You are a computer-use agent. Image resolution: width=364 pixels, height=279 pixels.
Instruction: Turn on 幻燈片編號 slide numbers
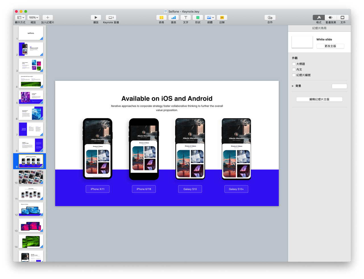click(293, 75)
